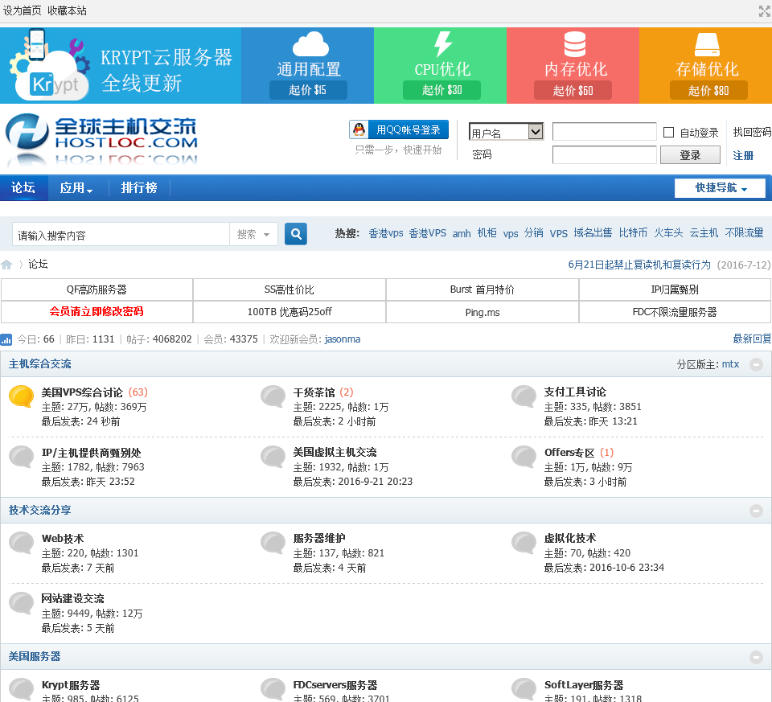The width and height of the screenshot is (772, 702).
Task: Open the 最新回复 link
Action: (752, 339)
